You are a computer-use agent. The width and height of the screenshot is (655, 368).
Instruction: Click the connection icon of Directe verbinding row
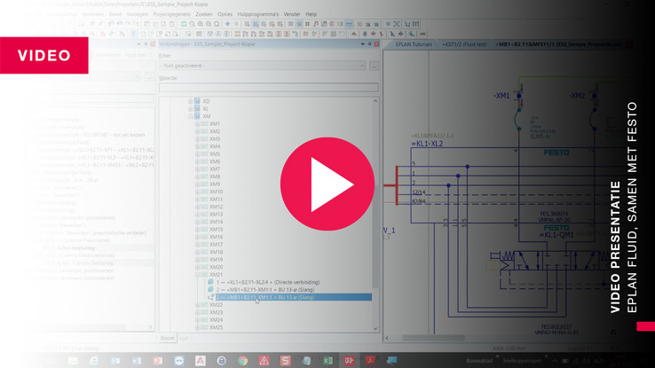(x=211, y=282)
